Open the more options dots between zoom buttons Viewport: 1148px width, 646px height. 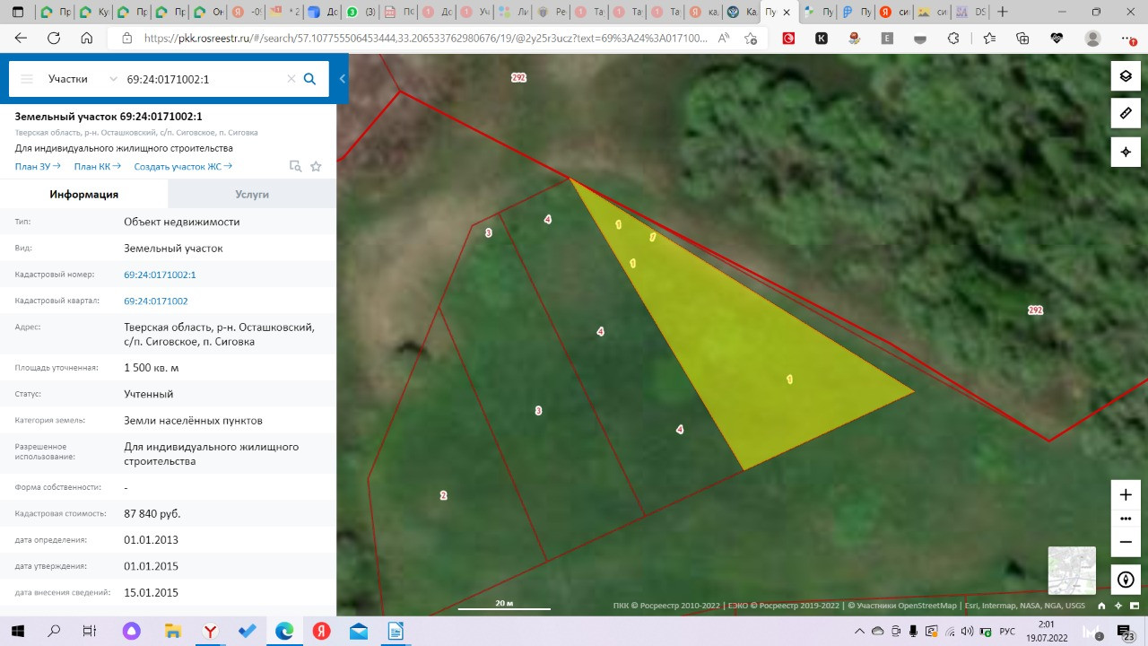(x=1126, y=519)
